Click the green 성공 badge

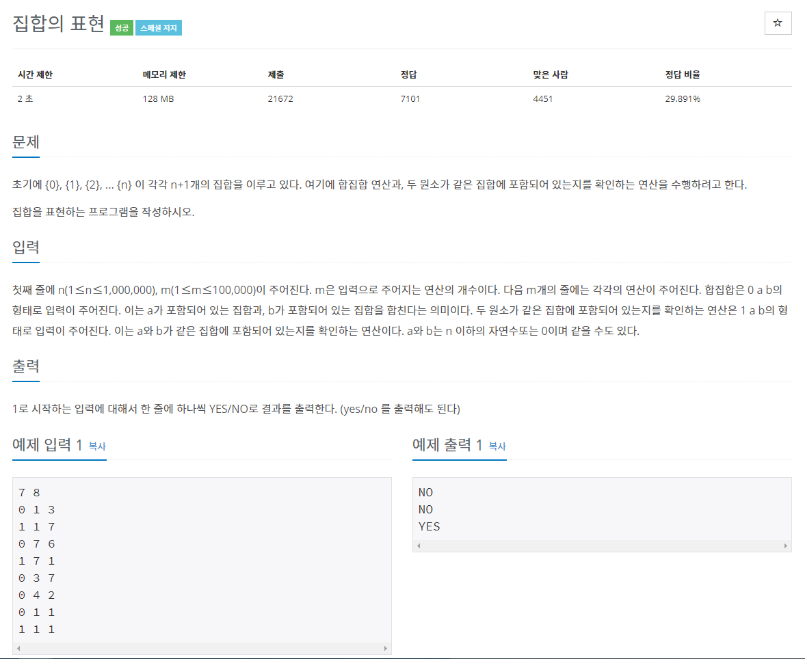[122, 28]
